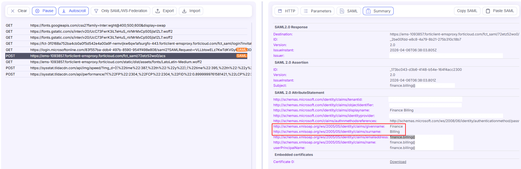The width and height of the screenshot is (521, 169).
Task: Click the Copy SAML button
Action: (467, 11)
